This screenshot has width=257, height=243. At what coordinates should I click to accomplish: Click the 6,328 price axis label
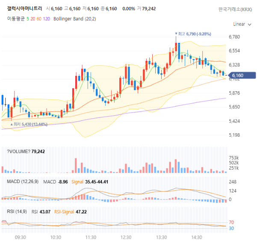[234, 65]
